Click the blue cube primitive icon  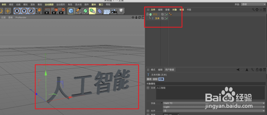coord(71,11)
